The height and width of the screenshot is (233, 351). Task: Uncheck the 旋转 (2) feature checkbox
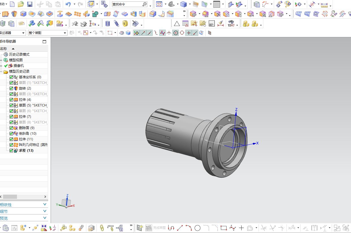click(x=11, y=88)
